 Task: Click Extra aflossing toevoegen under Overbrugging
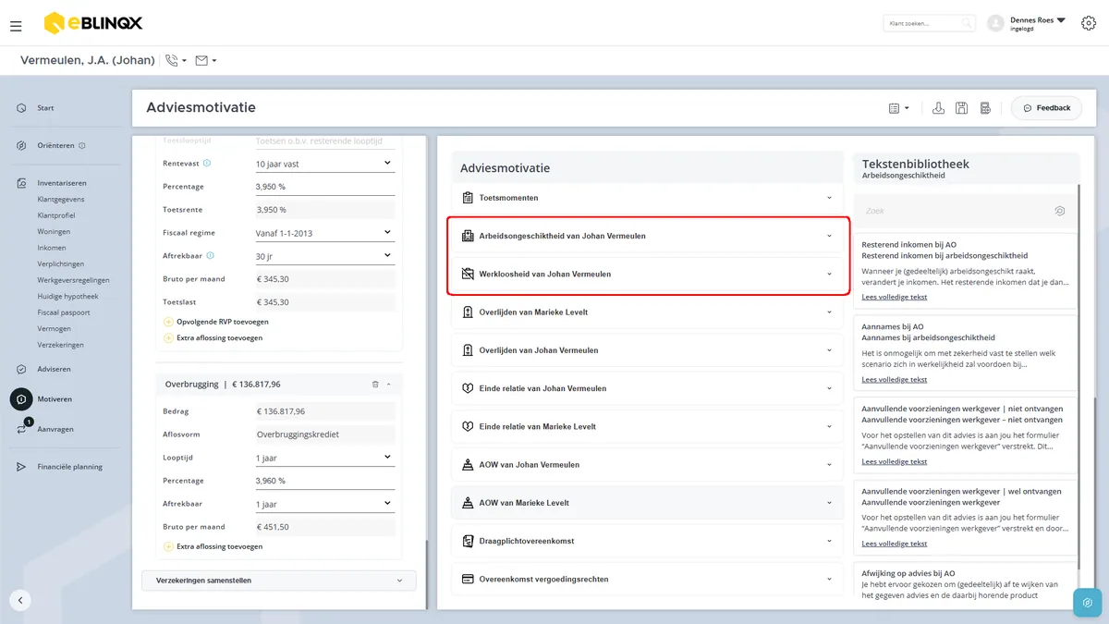[213, 546]
